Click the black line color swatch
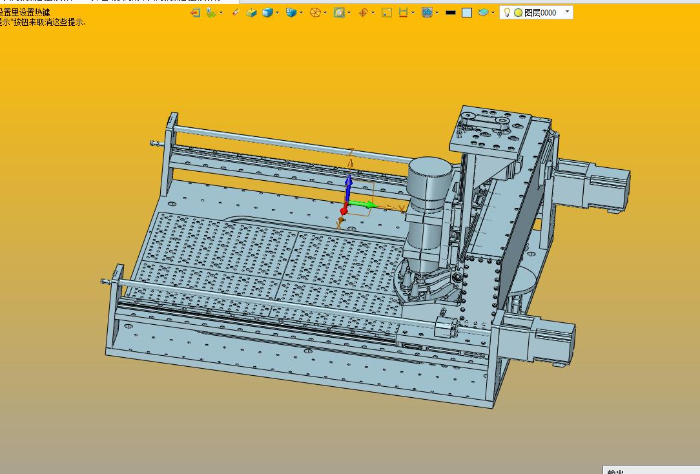The height and width of the screenshot is (474, 700). [x=451, y=13]
